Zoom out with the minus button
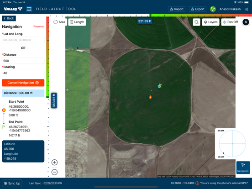The image size is (252, 189). pyautogui.click(x=54, y=172)
